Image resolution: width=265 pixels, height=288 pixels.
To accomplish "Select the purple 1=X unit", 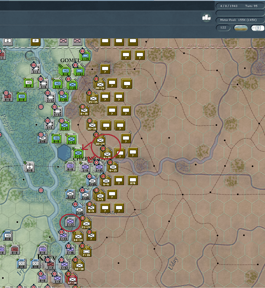I will (58, 279).
